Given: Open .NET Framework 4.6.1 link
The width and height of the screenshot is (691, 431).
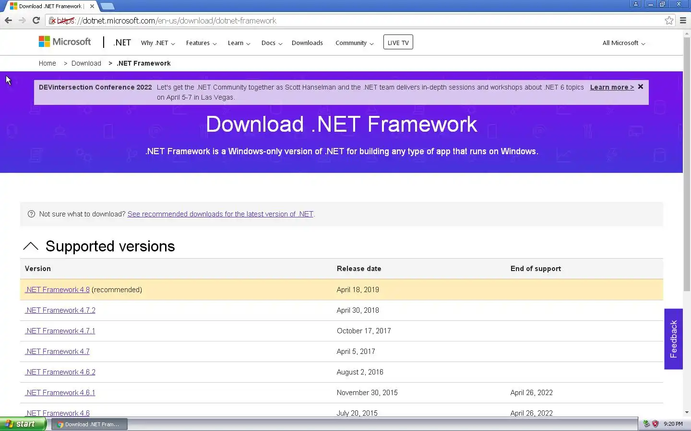Looking at the screenshot, I should (60, 393).
